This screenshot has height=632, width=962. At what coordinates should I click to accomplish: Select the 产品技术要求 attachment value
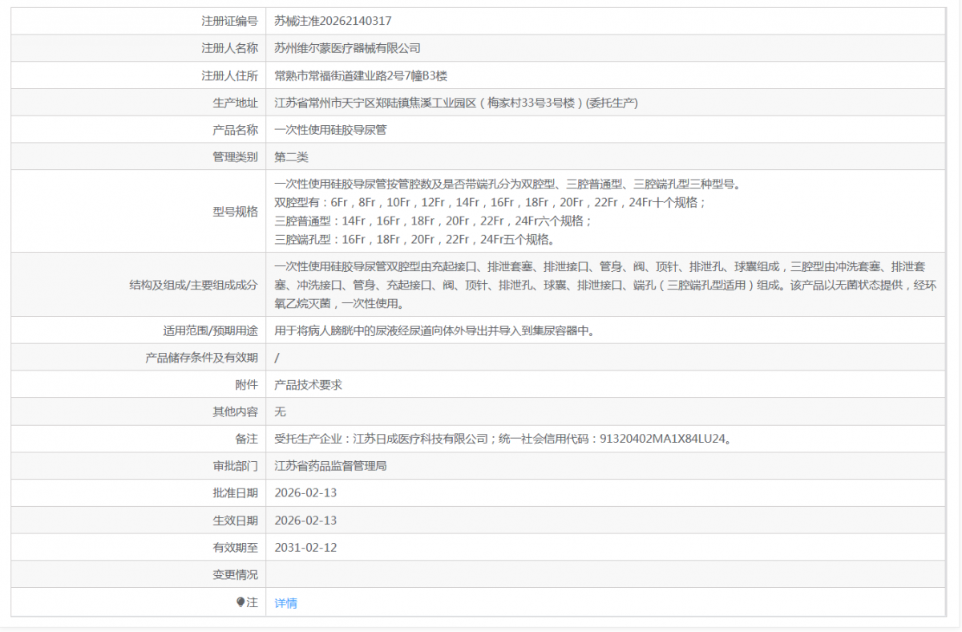[308, 385]
